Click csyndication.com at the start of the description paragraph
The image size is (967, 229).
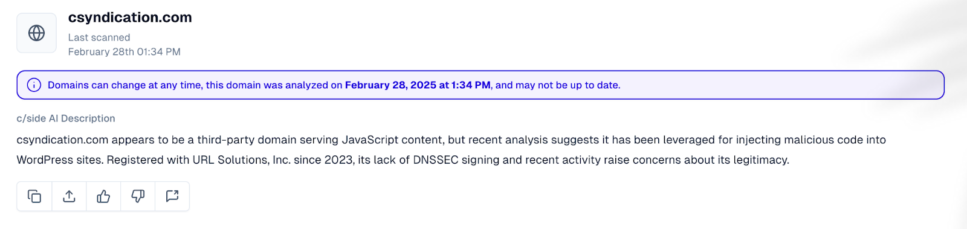point(62,140)
